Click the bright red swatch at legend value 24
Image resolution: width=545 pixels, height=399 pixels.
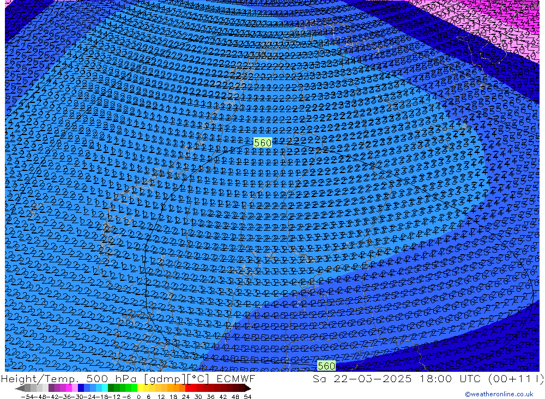tap(188, 388)
